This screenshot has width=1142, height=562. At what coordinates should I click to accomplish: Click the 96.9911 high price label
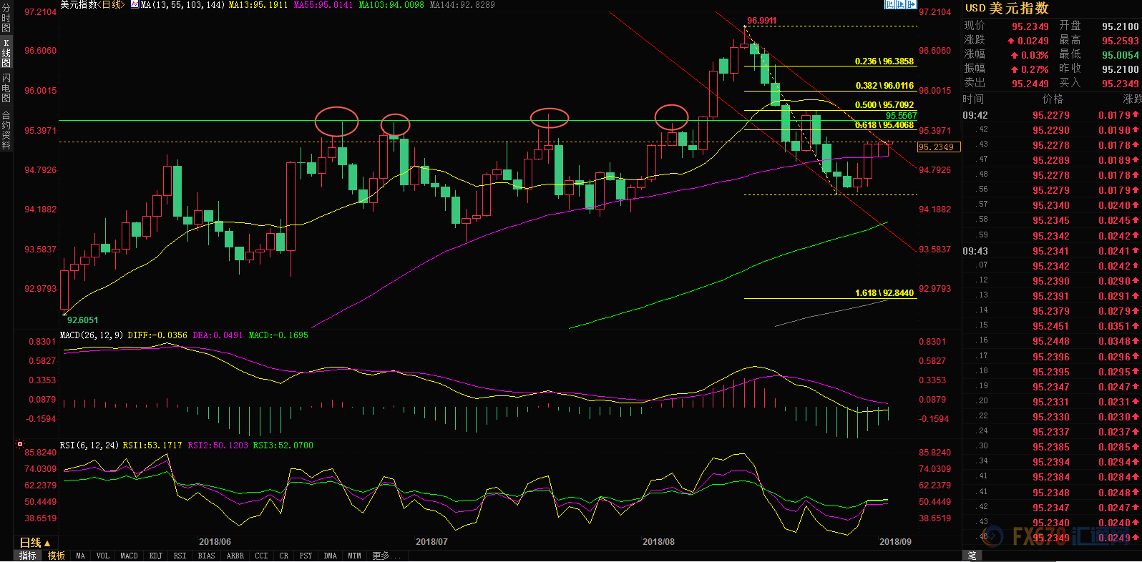pos(761,21)
